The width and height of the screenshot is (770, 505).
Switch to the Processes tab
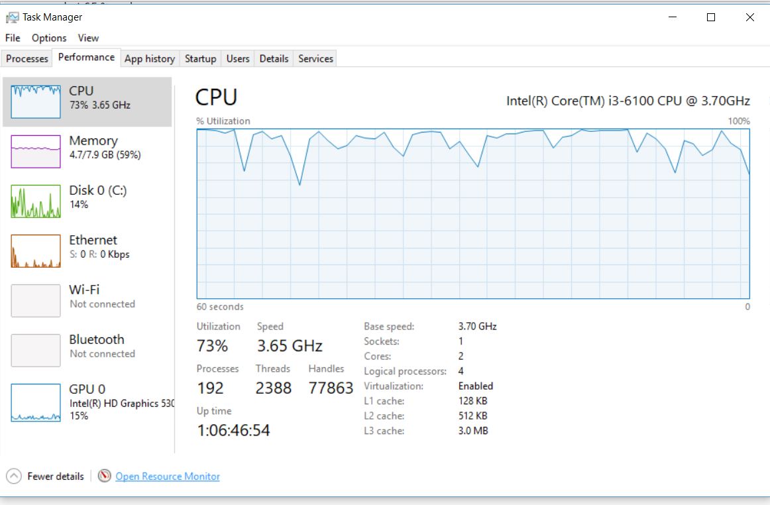[x=27, y=58]
